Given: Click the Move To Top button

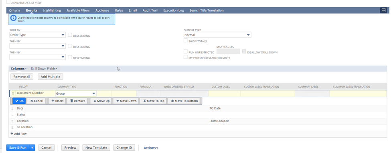Looking at the screenshot, I should (153, 101).
